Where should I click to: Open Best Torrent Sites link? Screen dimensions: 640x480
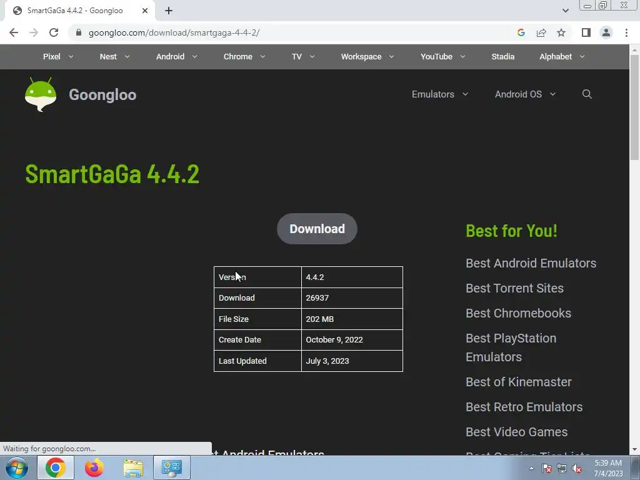pyautogui.click(x=515, y=288)
